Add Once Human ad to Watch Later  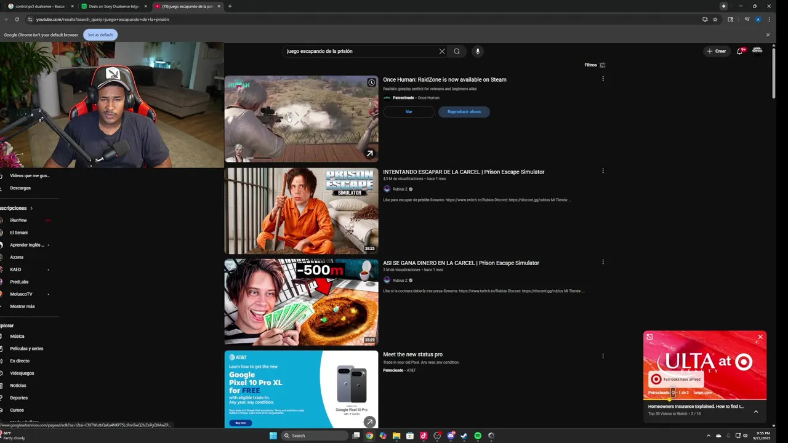coord(371,82)
